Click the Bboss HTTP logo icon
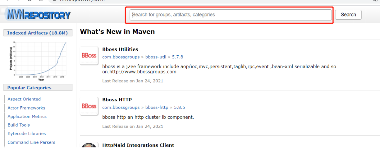Image resolution: width=380 pixels, height=148 pixels. coord(89,106)
